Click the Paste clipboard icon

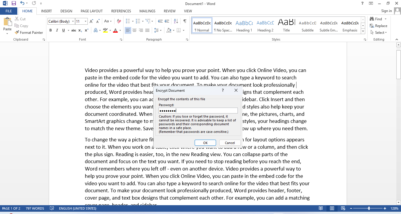(x=7, y=22)
